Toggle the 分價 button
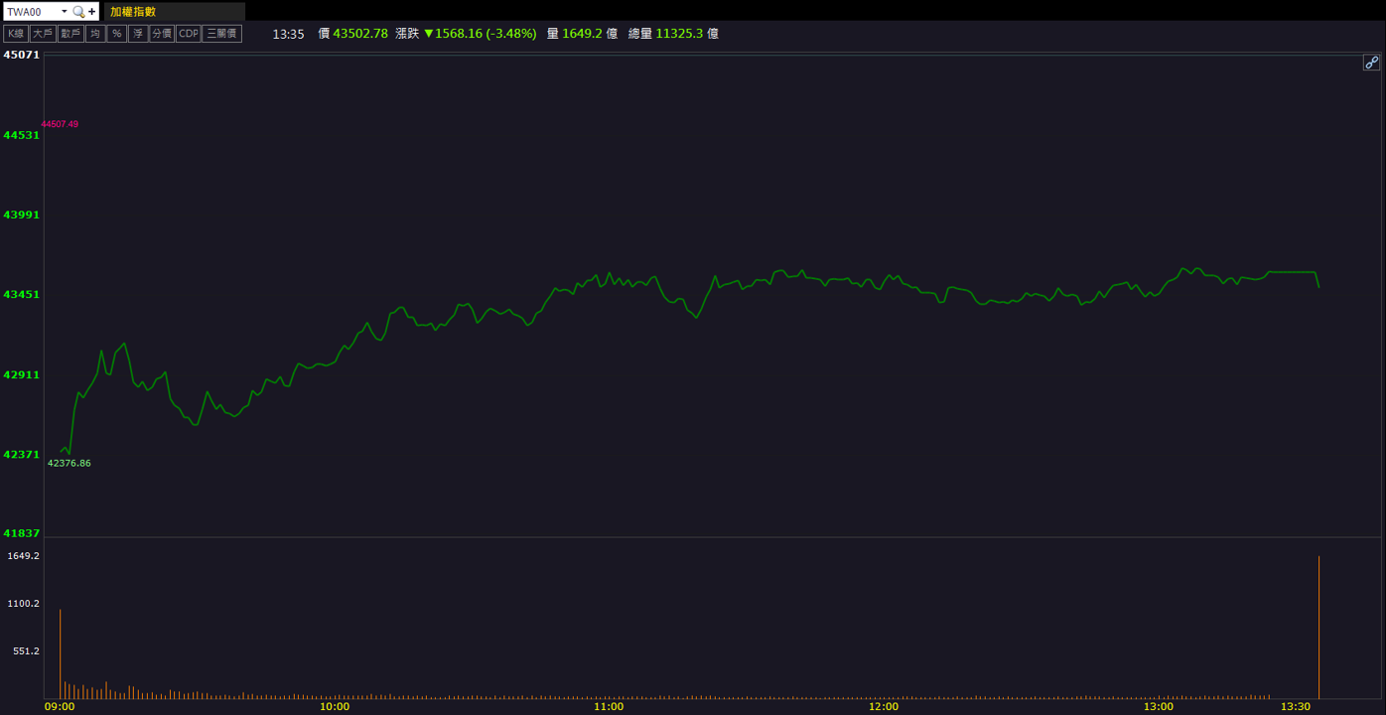This screenshot has width=1386, height=715. tap(162, 34)
